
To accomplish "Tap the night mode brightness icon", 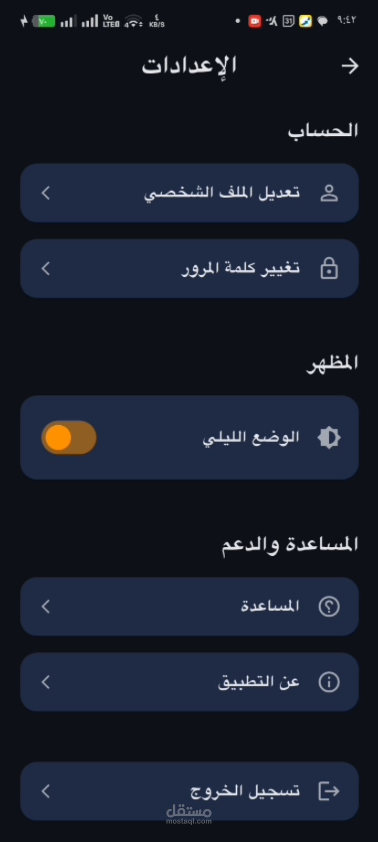I will coord(329,438).
